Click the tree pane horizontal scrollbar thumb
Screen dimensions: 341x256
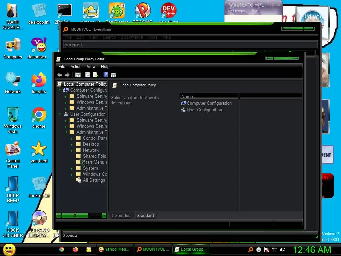[75, 216]
